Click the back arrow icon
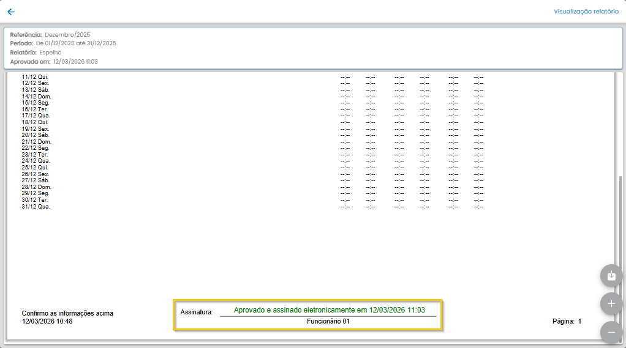 point(11,12)
